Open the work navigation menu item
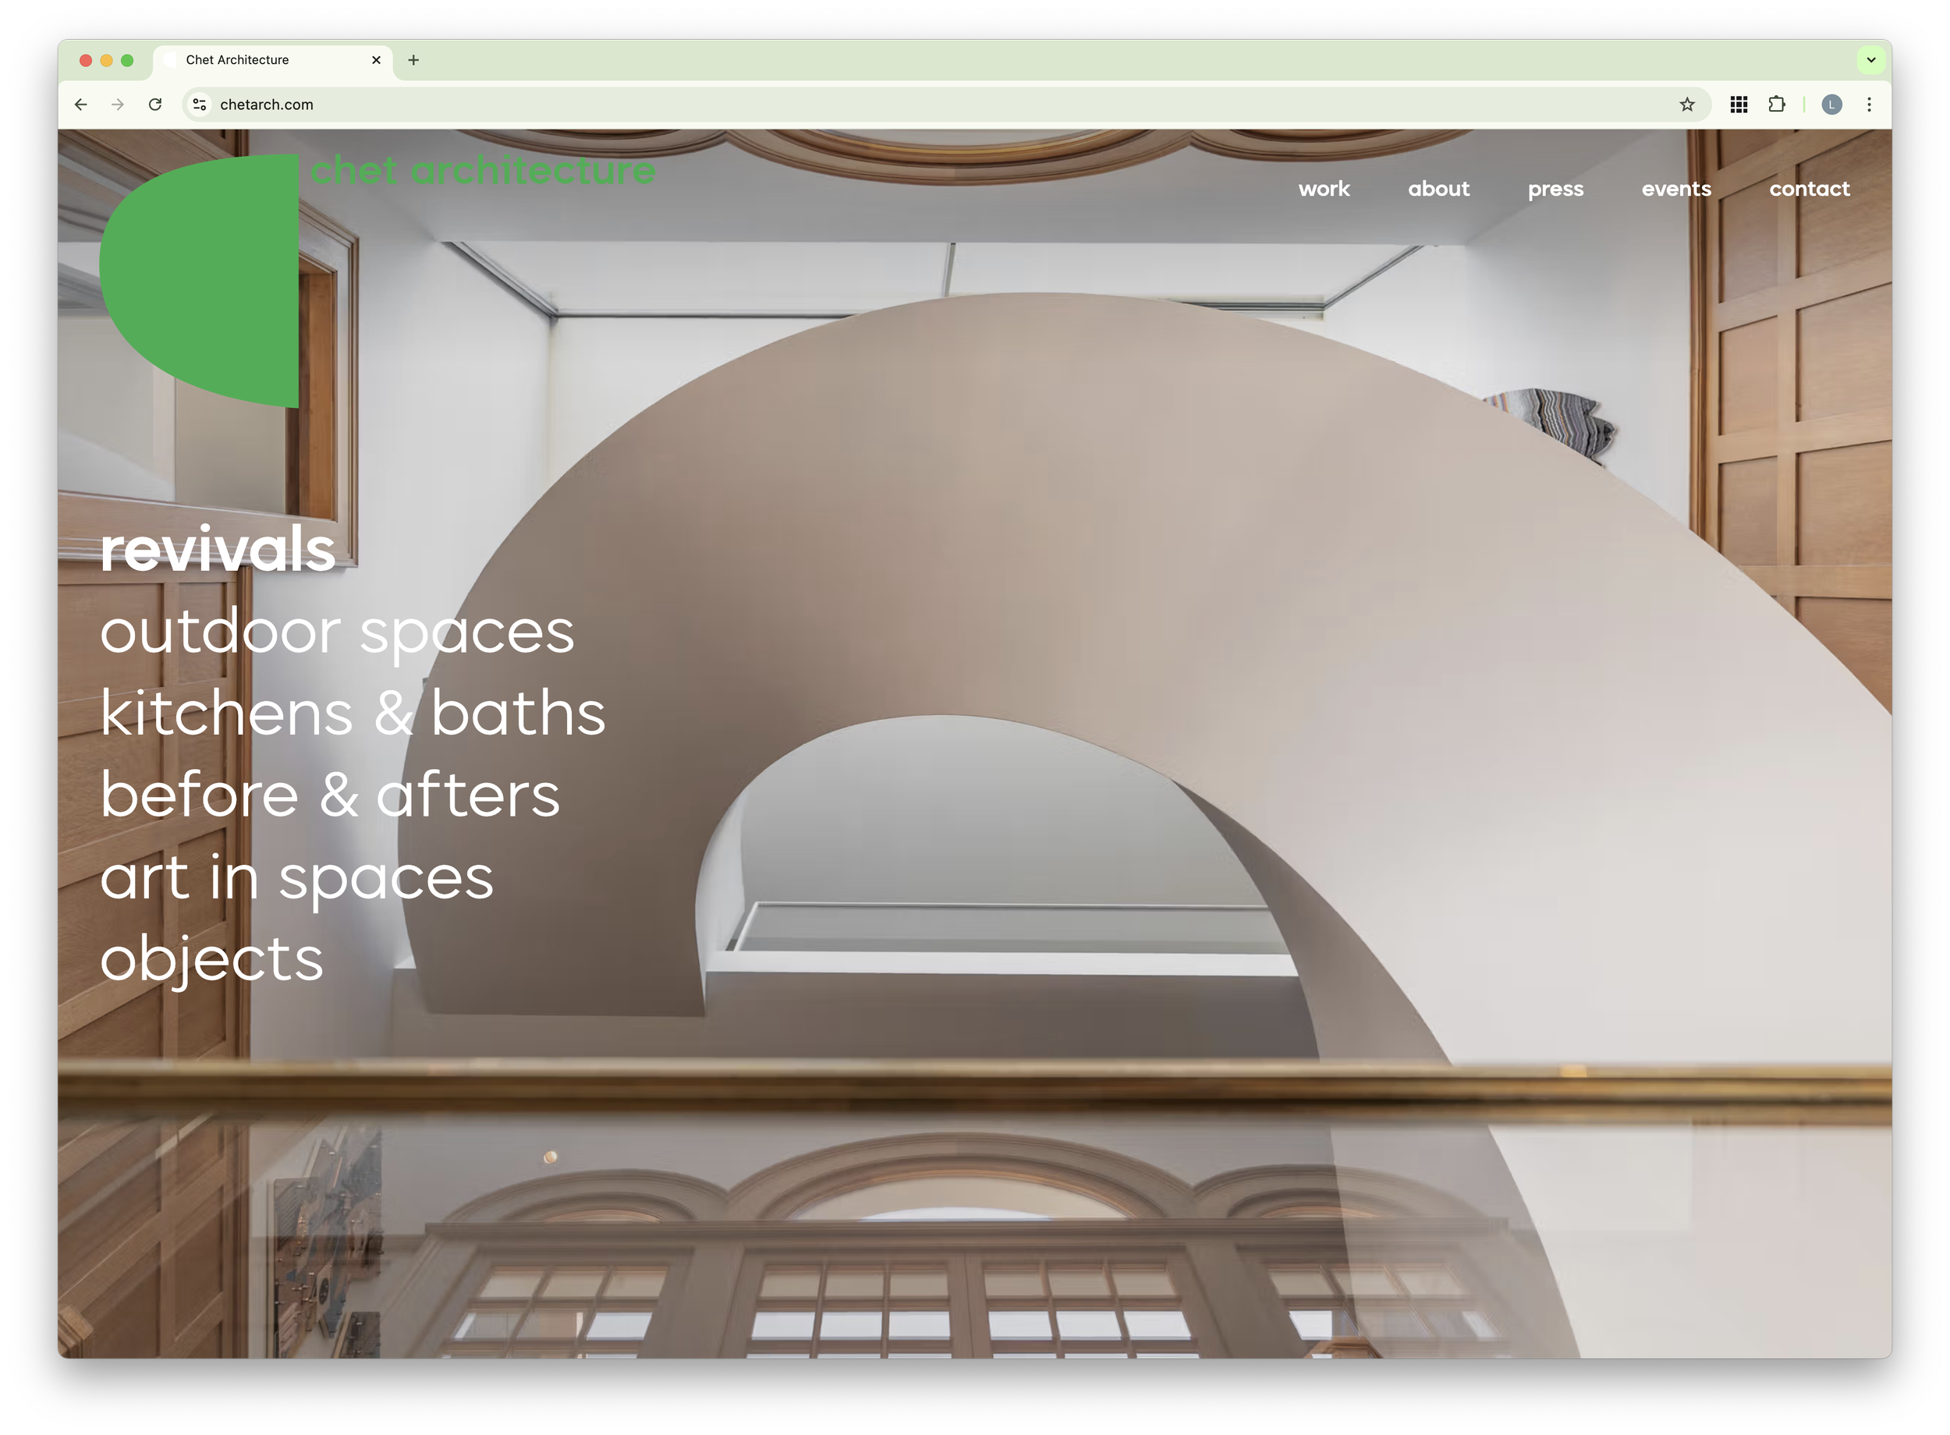 [x=1324, y=189]
